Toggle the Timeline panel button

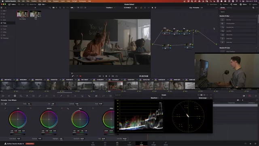point(224,4)
